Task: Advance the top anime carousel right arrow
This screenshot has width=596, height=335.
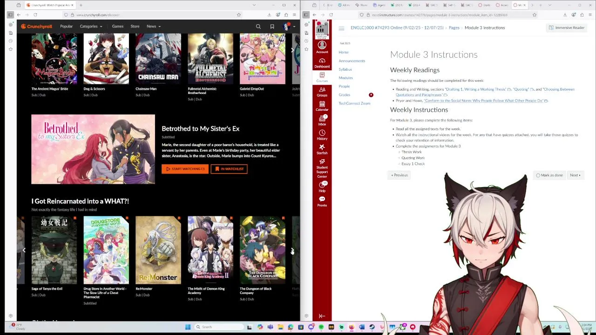Action: pos(292,50)
